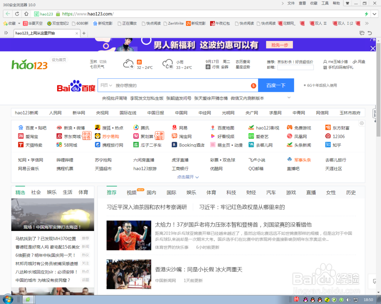Switch to 科技 feed tab
The width and height of the screenshot is (381, 304).
coord(231,193)
